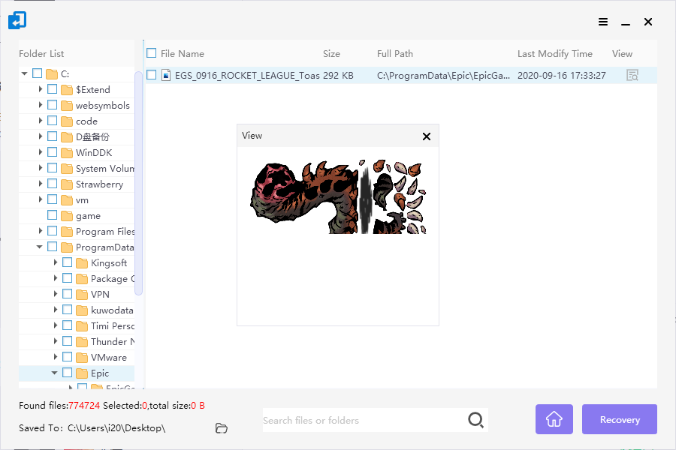Expand the VMware folder node
The image size is (676, 450).
click(x=55, y=357)
